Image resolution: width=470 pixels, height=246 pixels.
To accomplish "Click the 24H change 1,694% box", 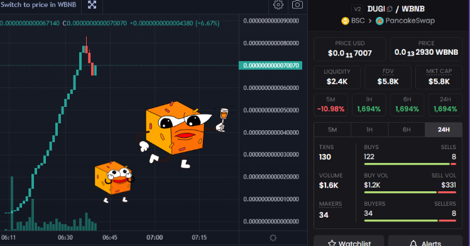I will click(x=445, y=104).
